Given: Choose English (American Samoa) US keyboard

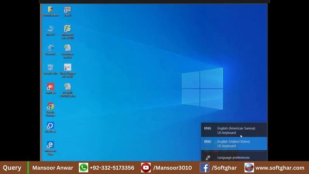Looking at the screenshot, I should tap(234, 130).
